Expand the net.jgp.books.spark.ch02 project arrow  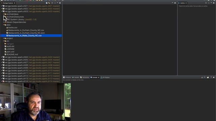click(x=2, y=9)
